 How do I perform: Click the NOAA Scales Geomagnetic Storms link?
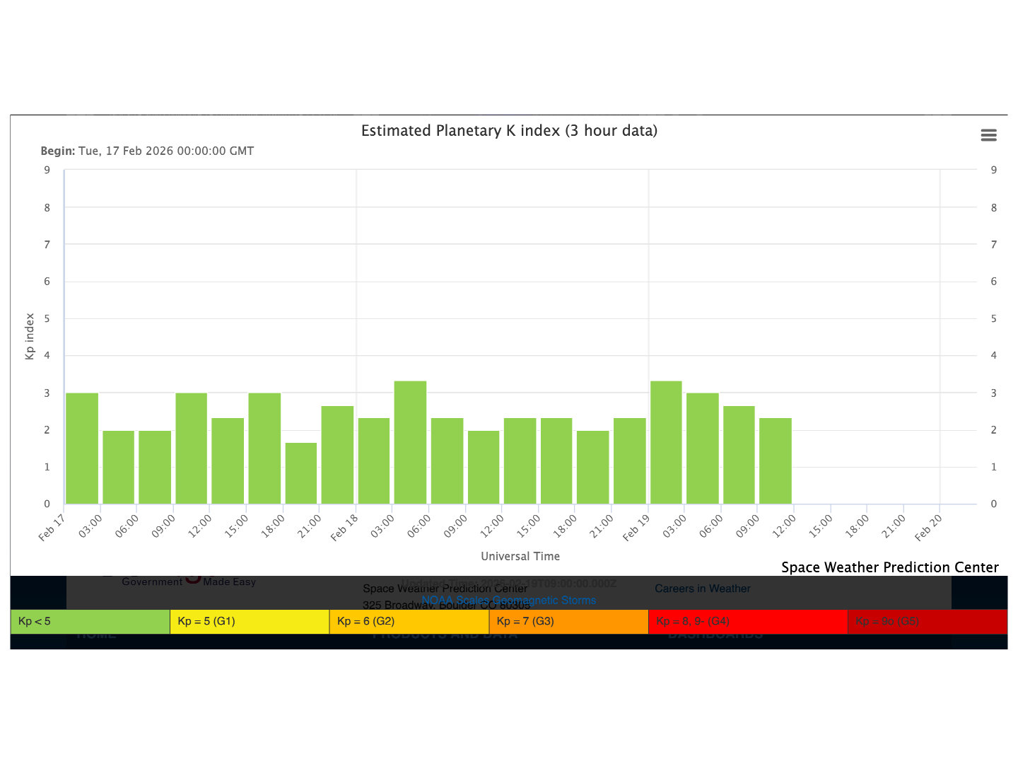[508, 601]
